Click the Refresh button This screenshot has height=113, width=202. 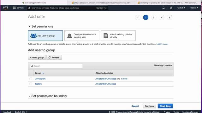pyautogui.click(x=54, y=57)
